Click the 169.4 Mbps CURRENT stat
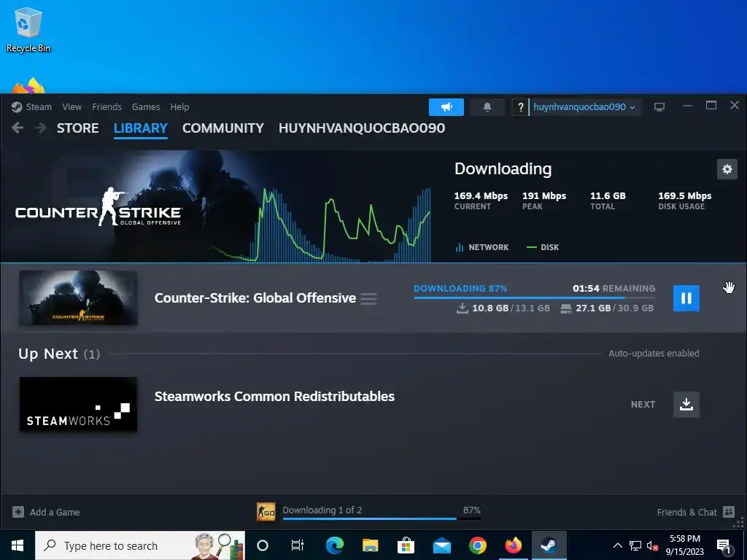Viewport: 747px width, 560px height. [481, 201]
